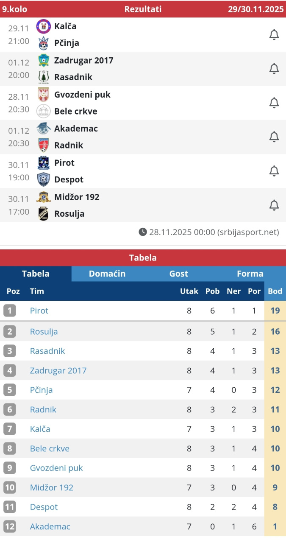This screenshot has width=286, height=543.
Task: Click bell icon for Akademac vs Radnik
Action: (274, 137)
